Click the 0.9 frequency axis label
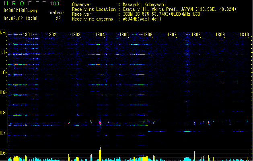The image size is (253, 161). tap(4, 93)
